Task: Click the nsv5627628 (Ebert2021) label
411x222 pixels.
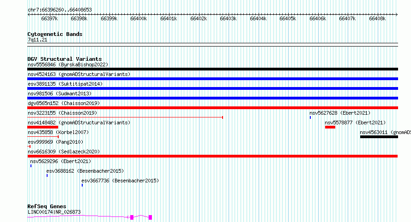Action: (340, 113)
